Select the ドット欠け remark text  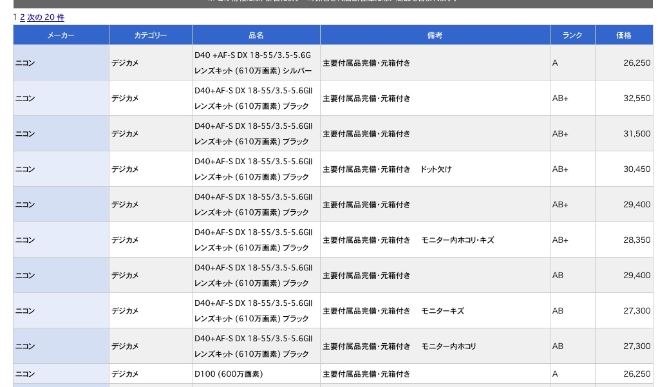(x=437, y=169)
